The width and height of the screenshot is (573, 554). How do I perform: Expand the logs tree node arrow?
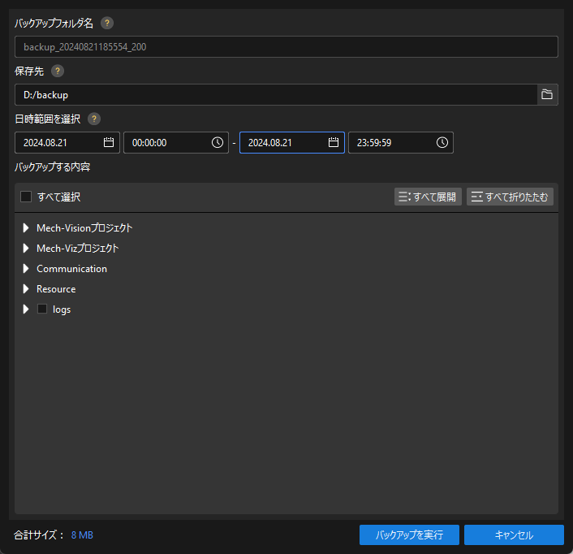point(26,309)
